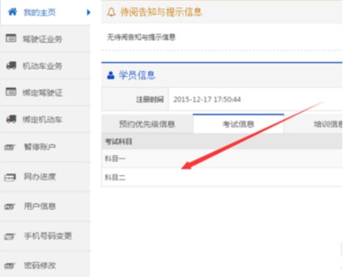The height and width of the screenshot is (277, 343).
Task: Click the home icon beside 我的主页
Action: pos(11,11)
